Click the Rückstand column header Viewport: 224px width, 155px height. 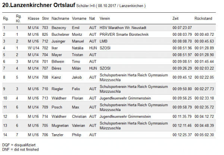click(203, 18)
